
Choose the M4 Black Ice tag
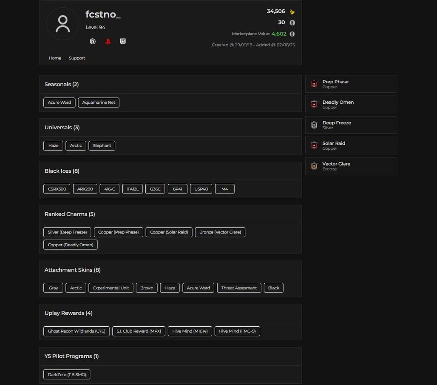[x=224, y=189]
